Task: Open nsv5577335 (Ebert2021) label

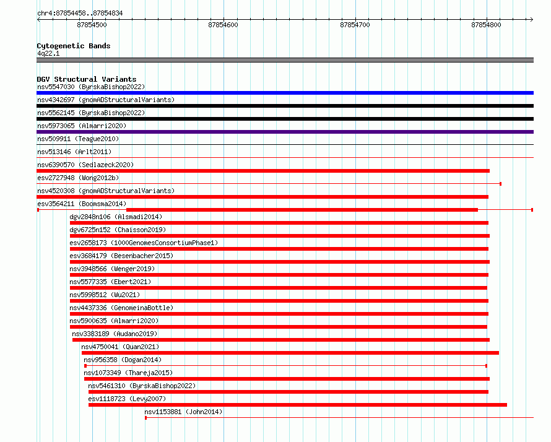Action: (110, 282)
